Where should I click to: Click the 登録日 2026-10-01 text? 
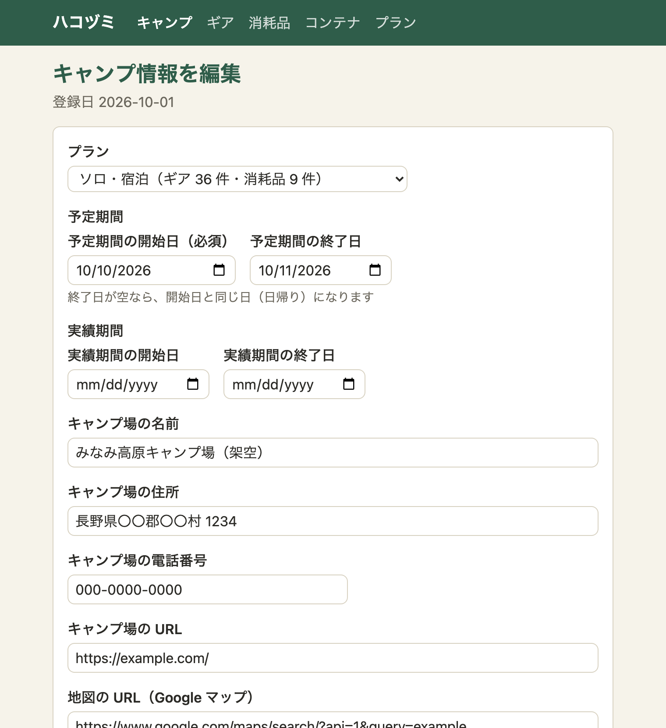113,102
